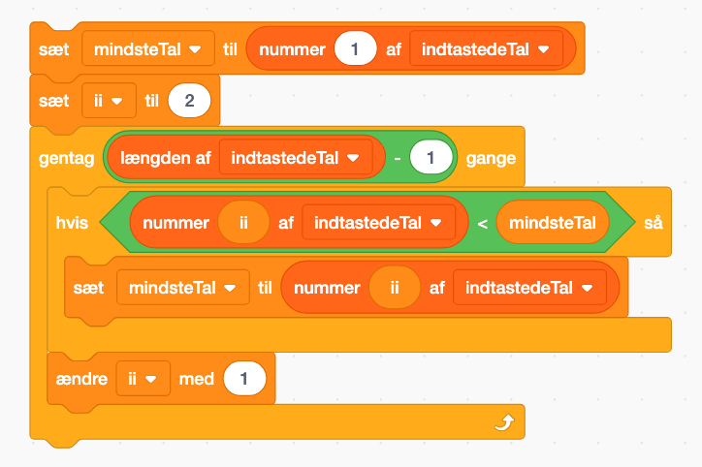The image size is (702, 467).
Task: Click the '1' field after the minus sign
Action: tap(431, 157)
